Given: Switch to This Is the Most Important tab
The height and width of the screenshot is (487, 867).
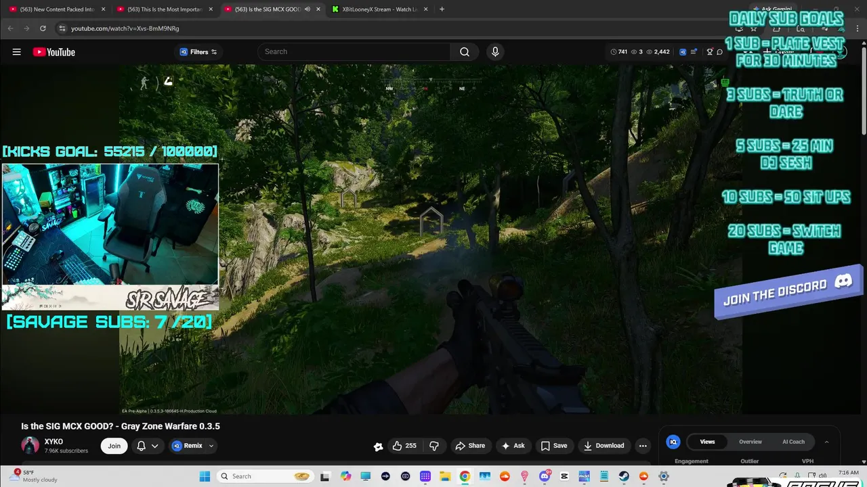Looking at the screenshot, I should tap(165, 9).
